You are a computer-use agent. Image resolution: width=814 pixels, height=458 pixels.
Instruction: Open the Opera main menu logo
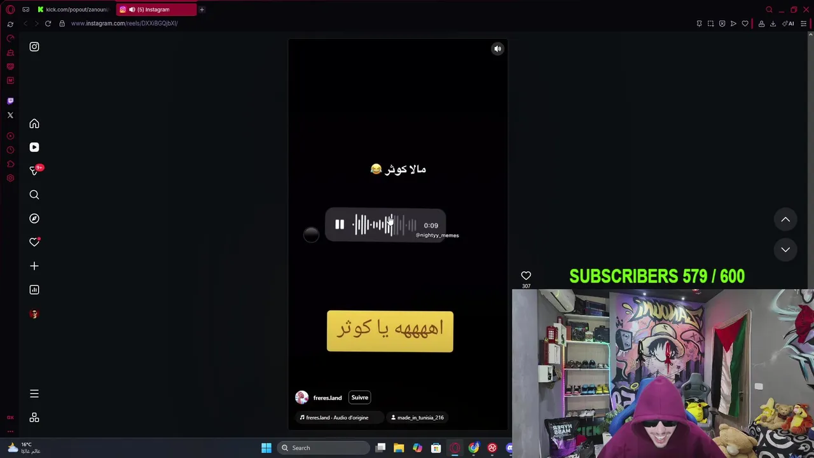tap(10, 10)
